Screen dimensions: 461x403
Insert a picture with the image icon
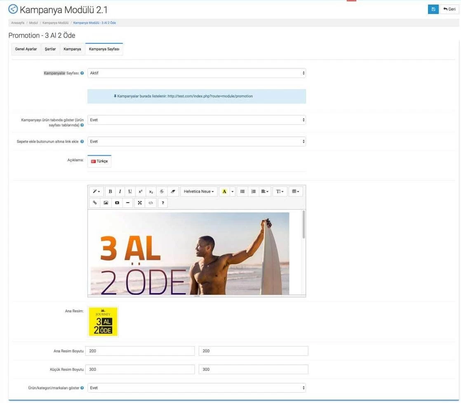(x=106, y=203)
